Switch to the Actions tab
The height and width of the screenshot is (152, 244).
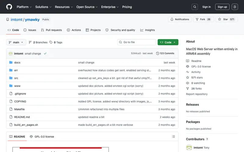click(x=74, y=30)
